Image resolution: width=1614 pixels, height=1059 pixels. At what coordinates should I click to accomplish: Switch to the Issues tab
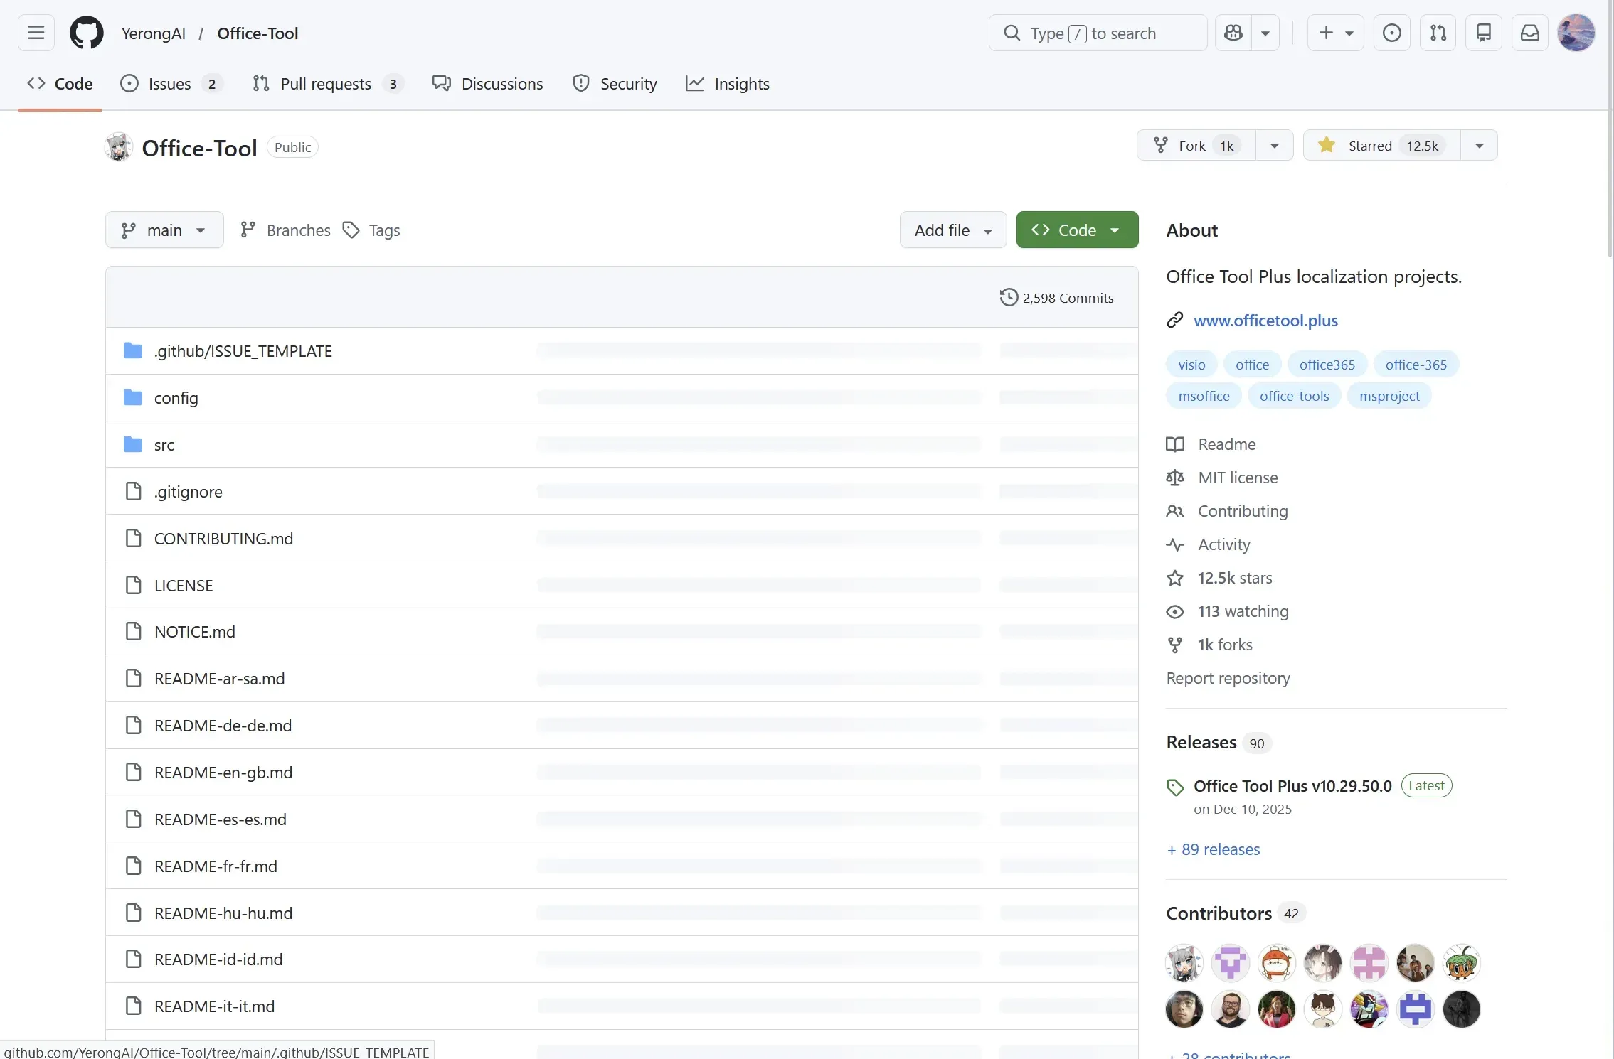(x=171, y=84)
